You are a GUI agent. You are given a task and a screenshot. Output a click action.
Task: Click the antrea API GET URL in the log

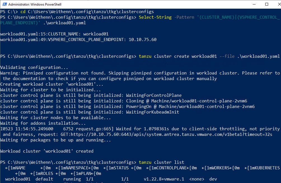(x=166, y=134)
